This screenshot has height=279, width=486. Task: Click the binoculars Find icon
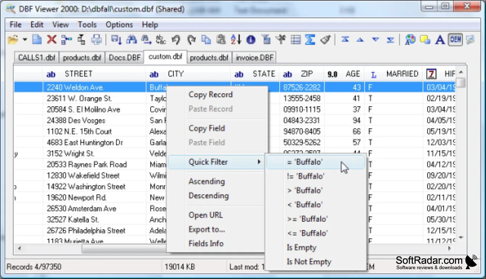[131, 40]
